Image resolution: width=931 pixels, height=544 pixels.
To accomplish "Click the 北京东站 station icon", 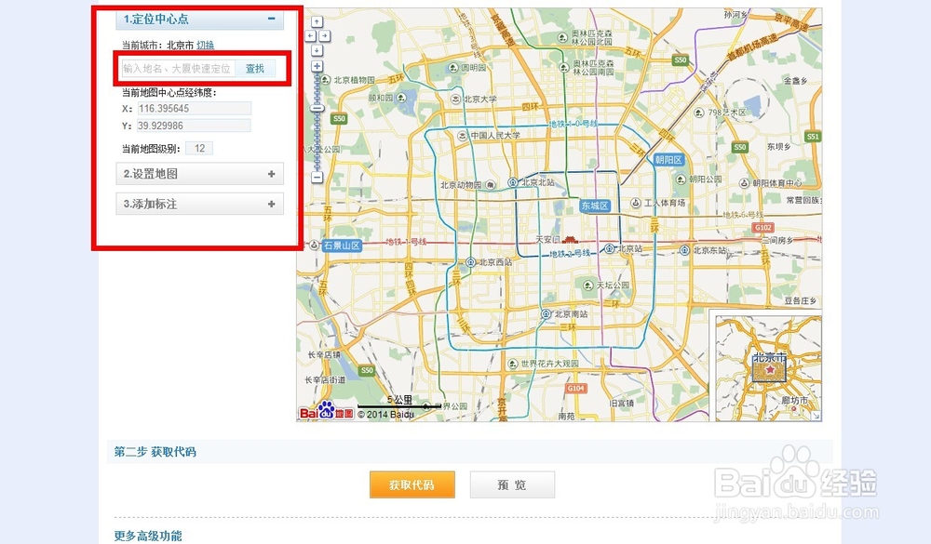I will click(684, 250).
